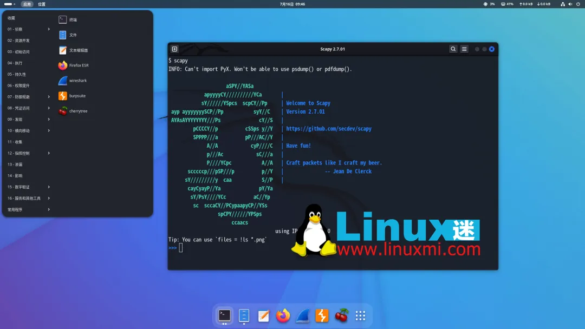Open the 7月16日 09:46 clock calendar

coord(292,4)
